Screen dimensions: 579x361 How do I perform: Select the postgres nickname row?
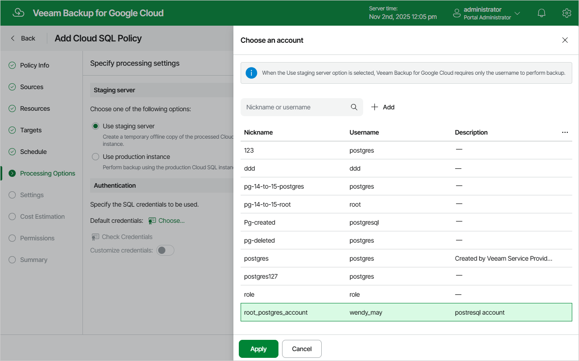coord(406,258)
